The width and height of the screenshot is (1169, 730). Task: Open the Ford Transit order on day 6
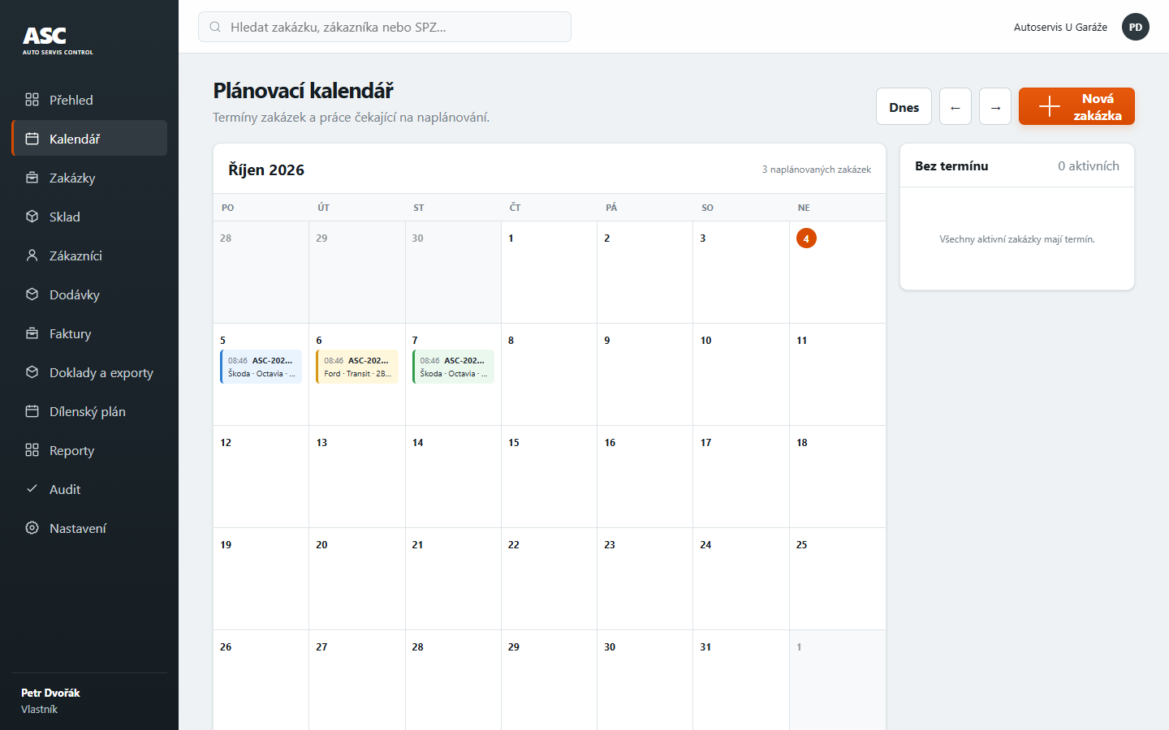pos(357,367)
